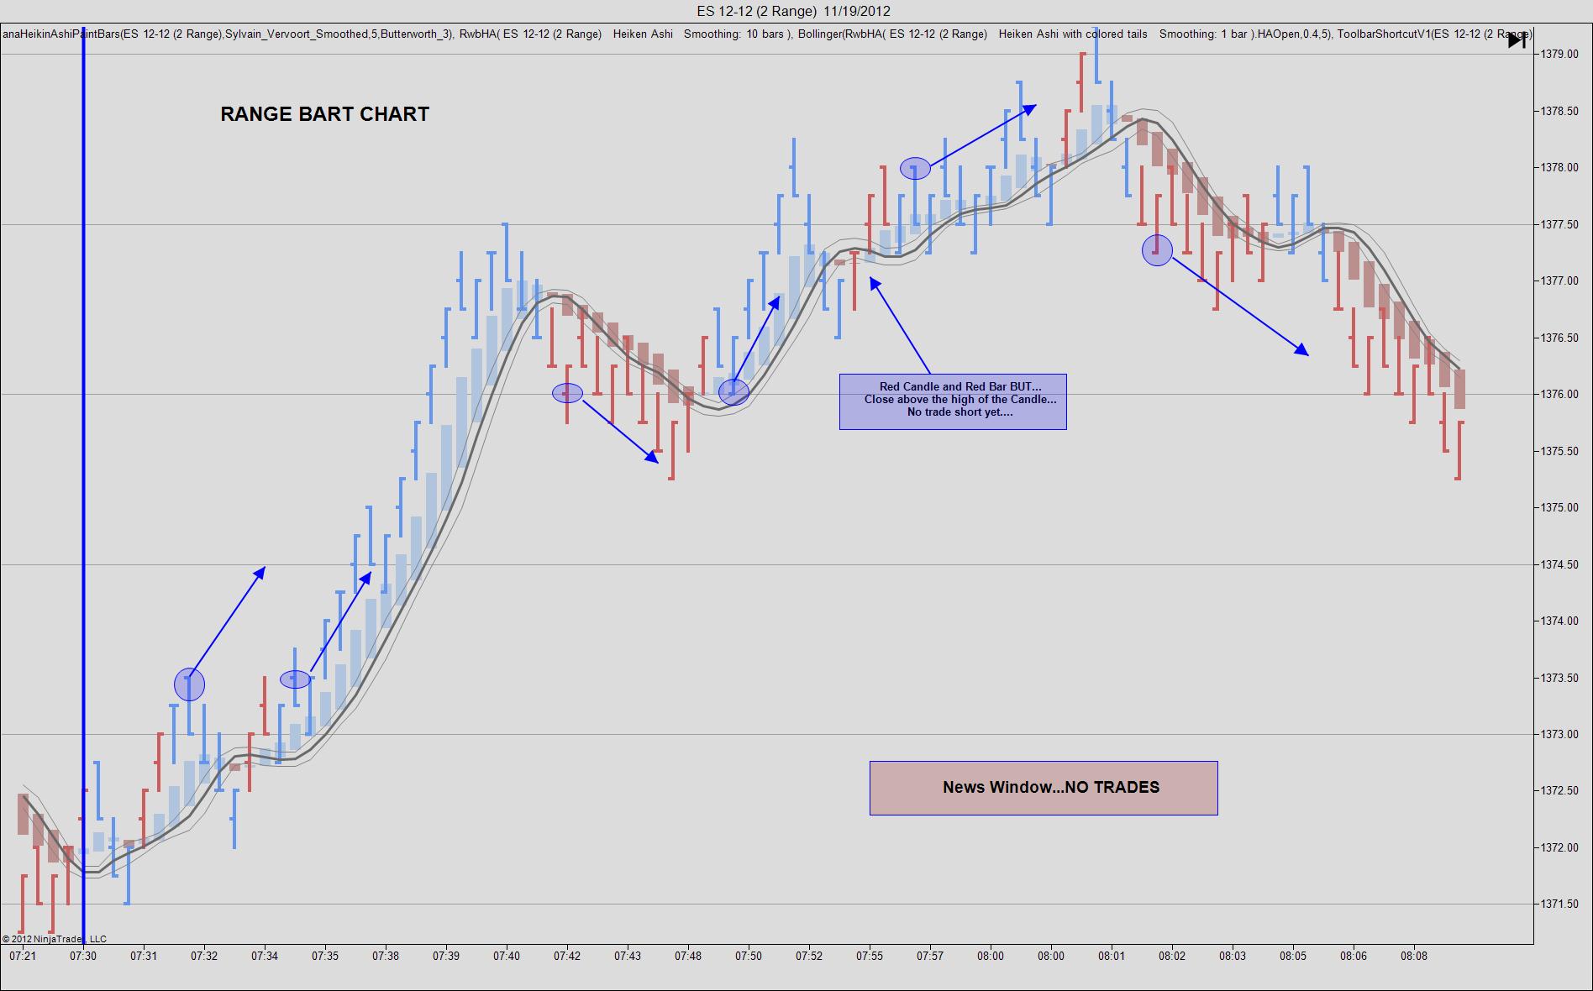This screenshot has width=1593, height=991.
Task: Click the scroll-to-latest-bar arrow icon
Action: (x=1517, y=40)
